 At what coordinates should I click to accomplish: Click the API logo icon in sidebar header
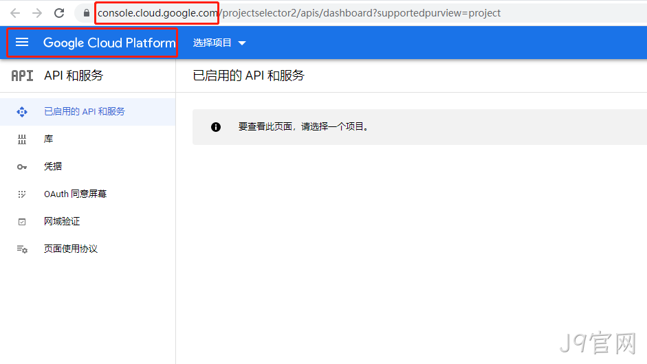(22, 76)
